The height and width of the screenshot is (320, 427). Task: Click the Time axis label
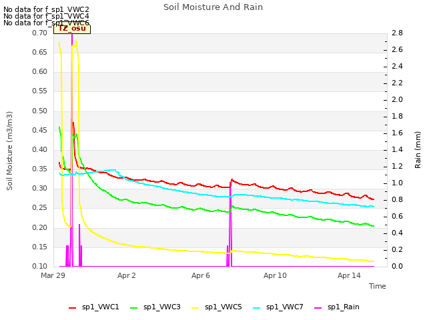(378, 286)
